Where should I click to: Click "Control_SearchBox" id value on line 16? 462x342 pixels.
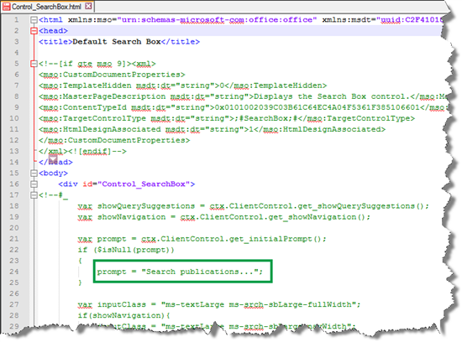[144, 184]
